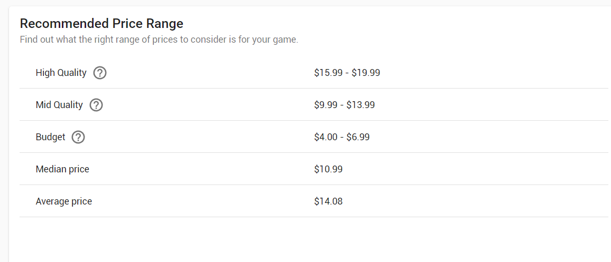Viewport: 611px width, 262px height.
Task: Open the High Quality help icon
Action: pos(100,73)
